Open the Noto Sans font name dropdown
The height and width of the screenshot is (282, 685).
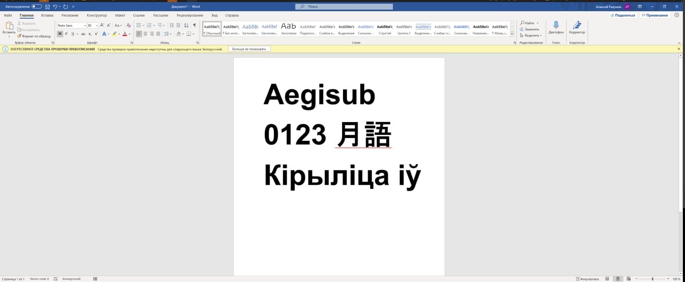(x=85, y=26)
